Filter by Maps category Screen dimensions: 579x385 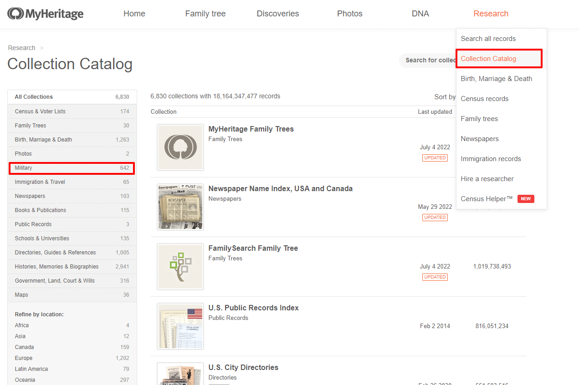(x=72, y=295)
